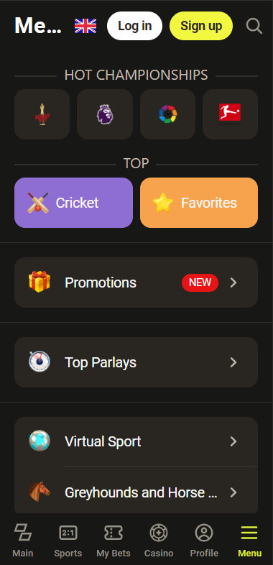Select the golden trophy championship tile

tap(42, 114)
